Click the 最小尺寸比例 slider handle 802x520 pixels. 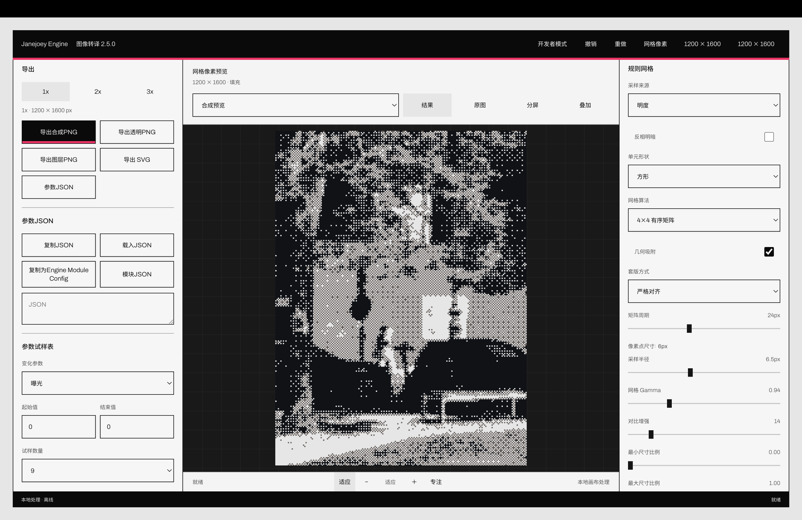(x=631, y=465)
